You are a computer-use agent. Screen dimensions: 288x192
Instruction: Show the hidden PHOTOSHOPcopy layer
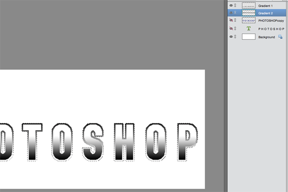point(231,20)
